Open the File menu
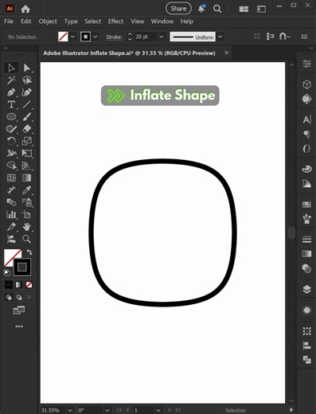This screenshot has height=414, width=316. 9,21
